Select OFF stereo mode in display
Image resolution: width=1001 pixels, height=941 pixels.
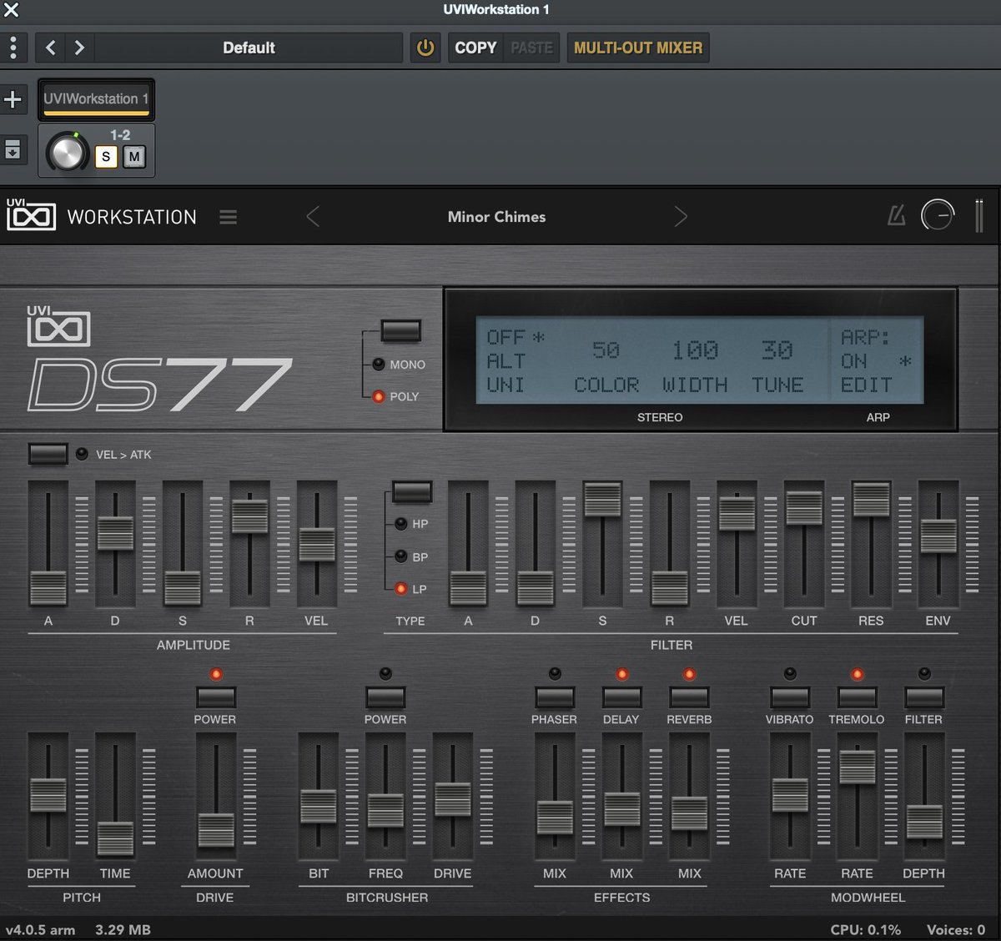coord(506,338)
